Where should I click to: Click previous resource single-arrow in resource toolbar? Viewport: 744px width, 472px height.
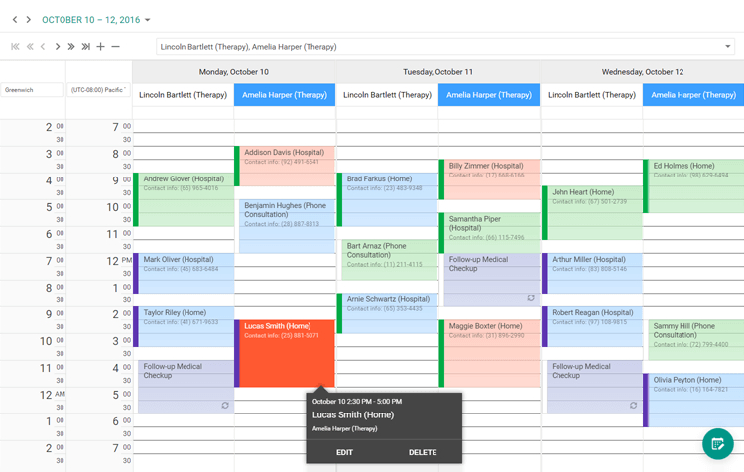[x=43, y=46]
